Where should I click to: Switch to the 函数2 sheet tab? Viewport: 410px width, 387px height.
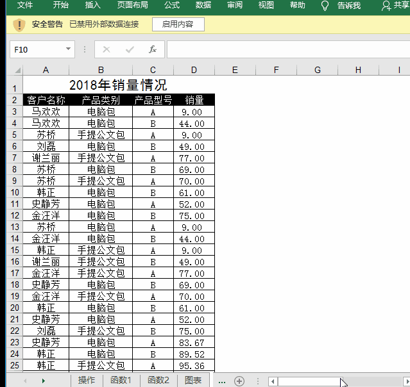point(158,381)
